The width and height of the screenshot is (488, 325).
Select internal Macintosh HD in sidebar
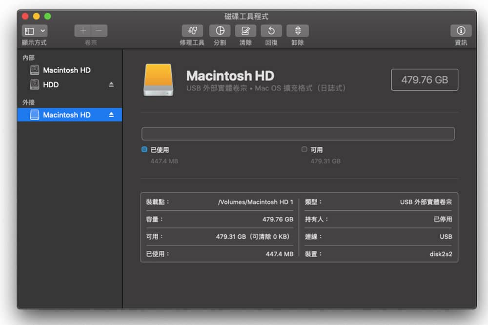70,70
